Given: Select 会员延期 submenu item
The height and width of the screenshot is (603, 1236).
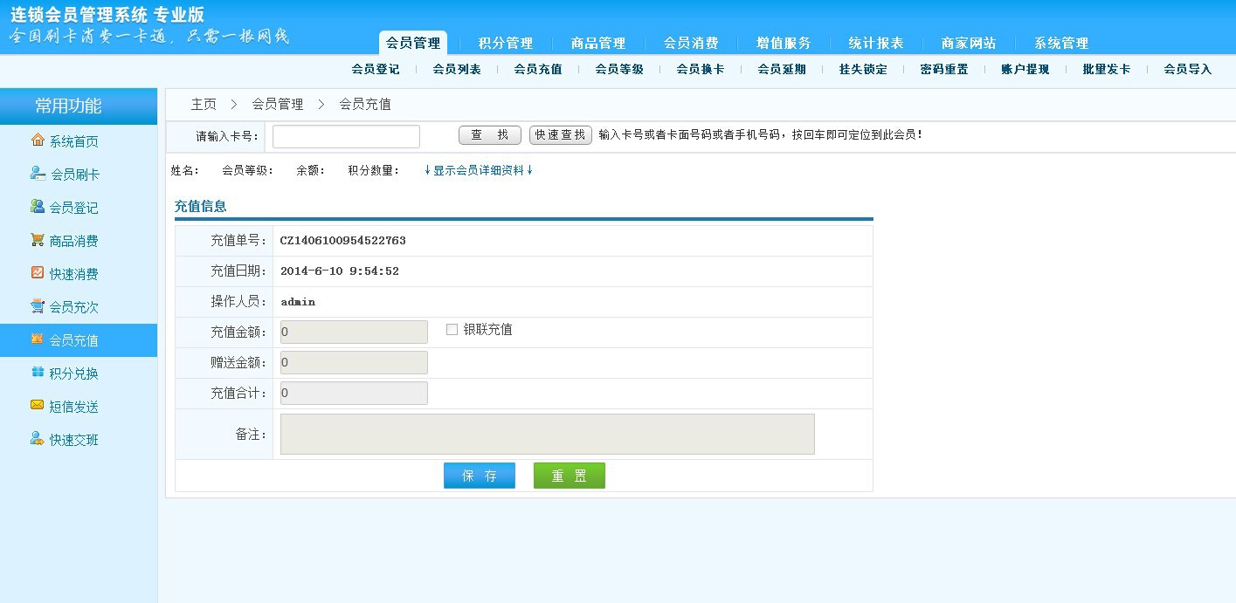Looking at the screenshot, I should [782, 69].
